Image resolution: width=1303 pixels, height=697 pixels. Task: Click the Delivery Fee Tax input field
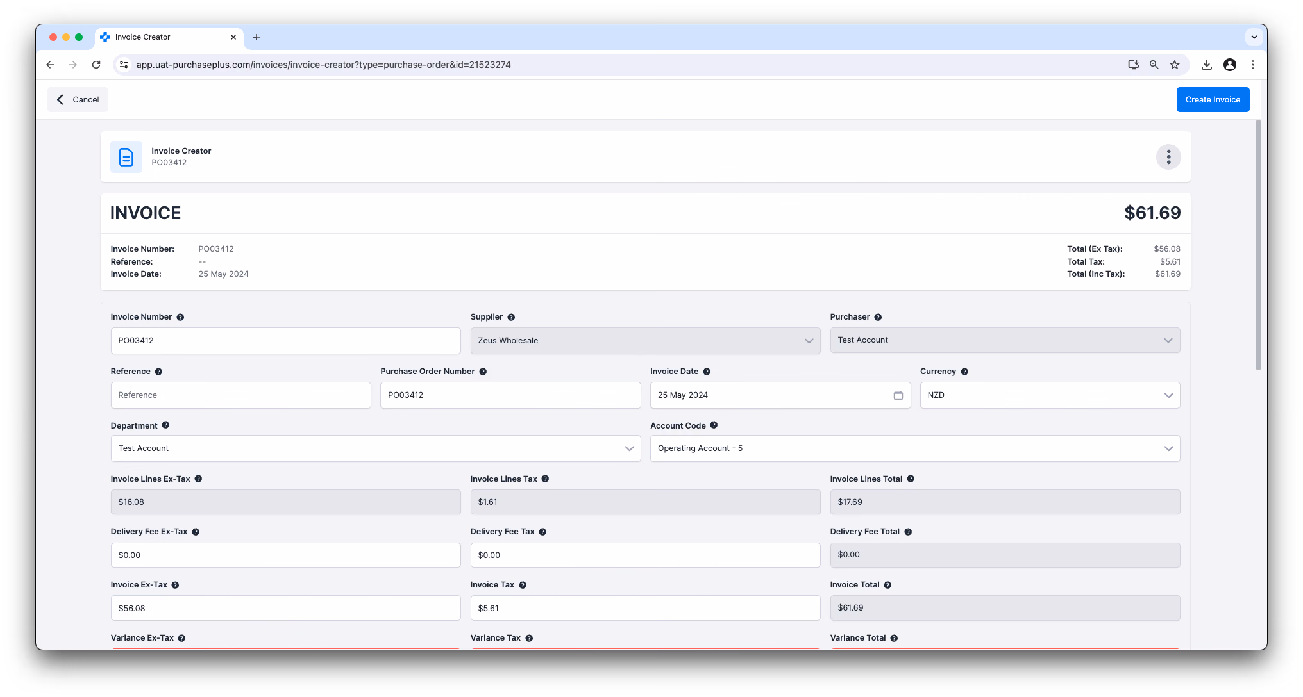coord(645,555)
